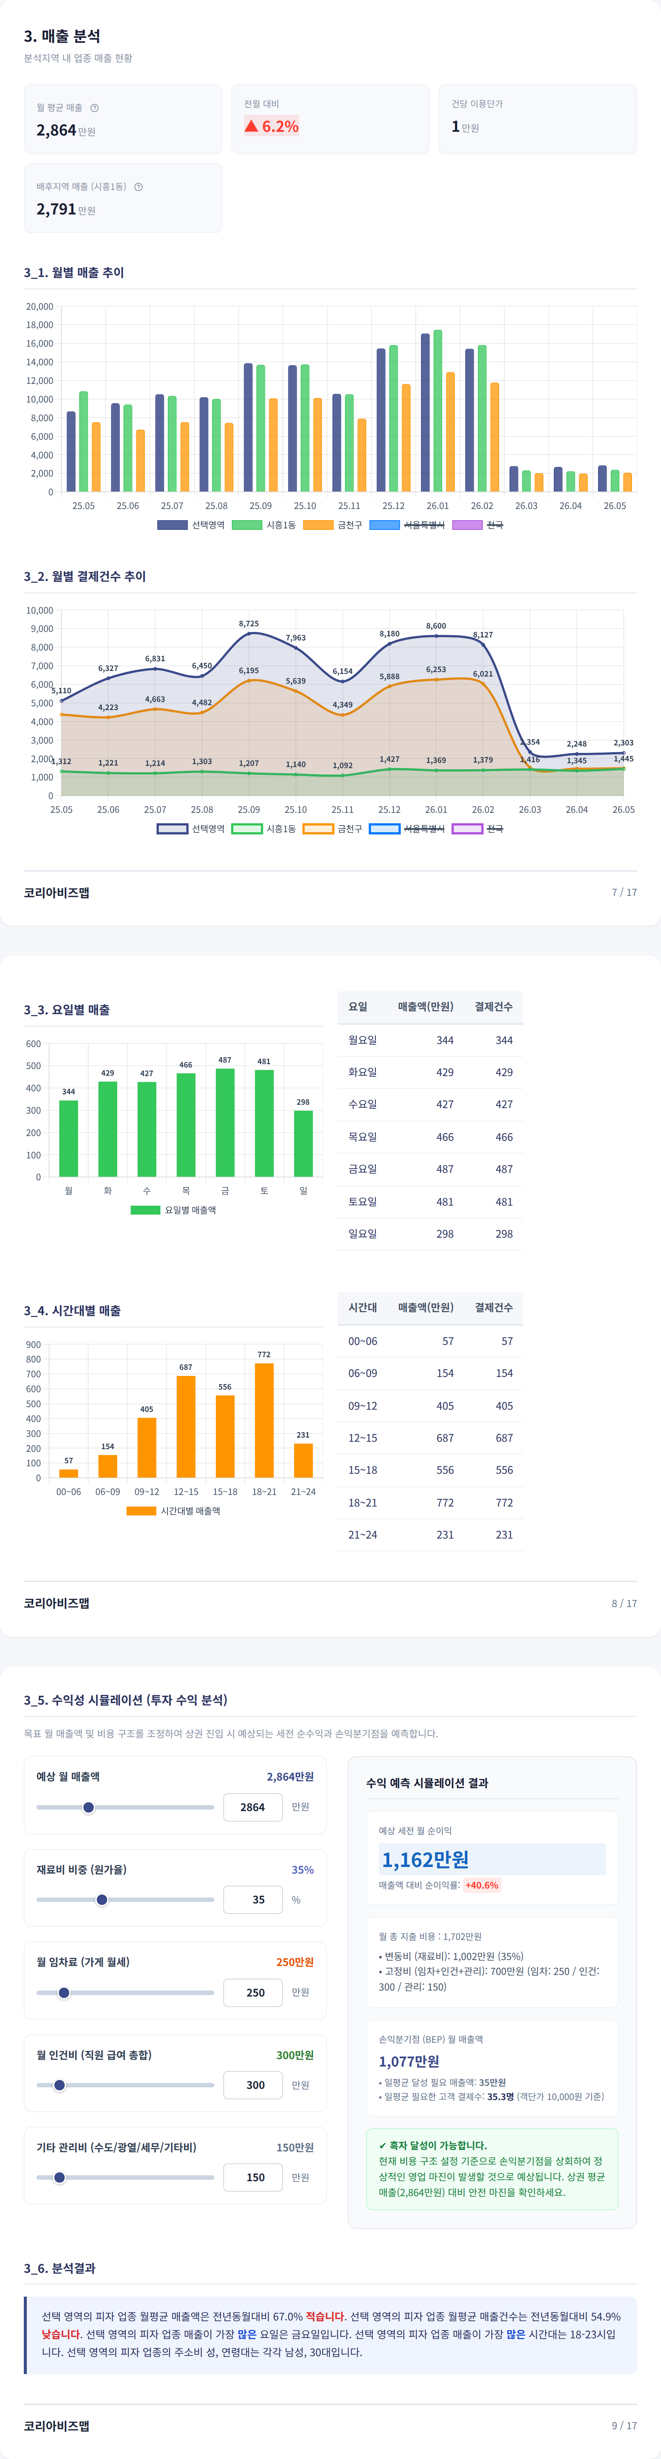
Task: Click the 6,253 data label on the orange line
Action: pyautogui.click(x=436, y=669)
